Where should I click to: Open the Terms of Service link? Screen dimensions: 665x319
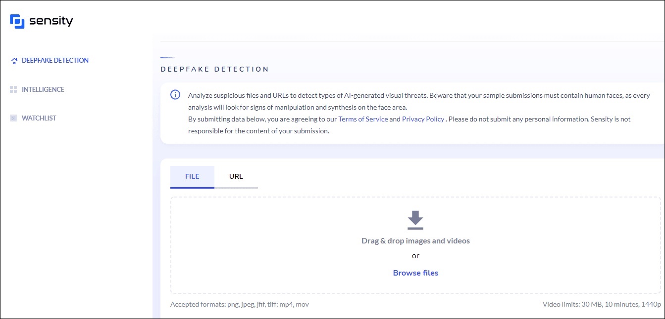click(363, 119)
